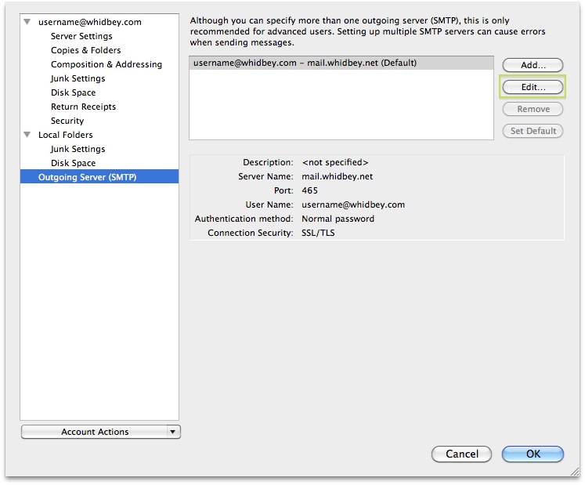This screenshot has height=485, width=585.
Task: Open Security settings
Action: [67, 121]
